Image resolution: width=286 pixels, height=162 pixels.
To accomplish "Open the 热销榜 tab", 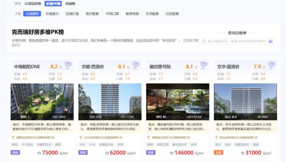I will [x=70, y=4].
